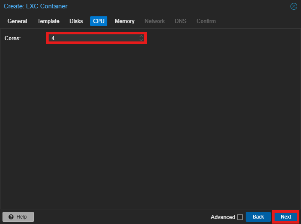The width and height of the screenshot is (301, 224).
Task: Decrease cores with the down spinner arrow
Action: pyautogui.click(x=141, y=40)
